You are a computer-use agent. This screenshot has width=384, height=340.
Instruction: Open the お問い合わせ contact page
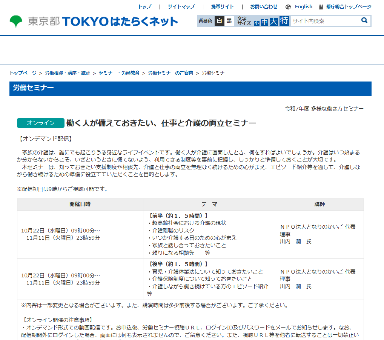click(x=264, y=7)
